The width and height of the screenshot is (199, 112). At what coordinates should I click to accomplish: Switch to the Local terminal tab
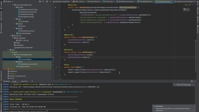point(15,81)
